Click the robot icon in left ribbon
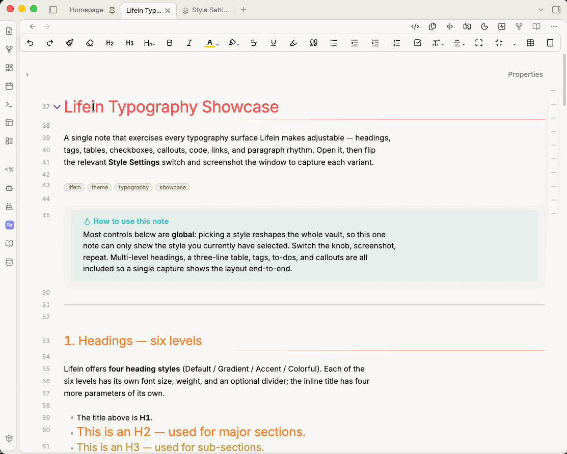Screen dimensions: 567x454 (9, 188)
